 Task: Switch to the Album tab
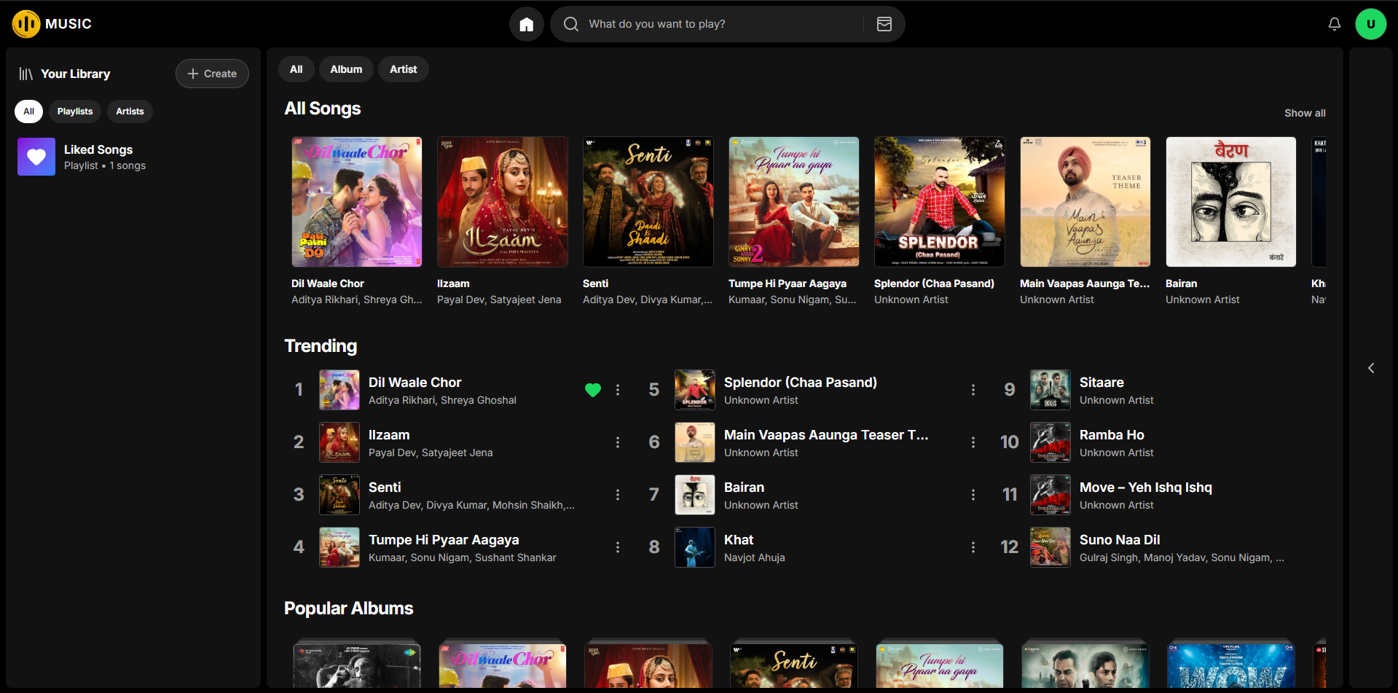346,69
